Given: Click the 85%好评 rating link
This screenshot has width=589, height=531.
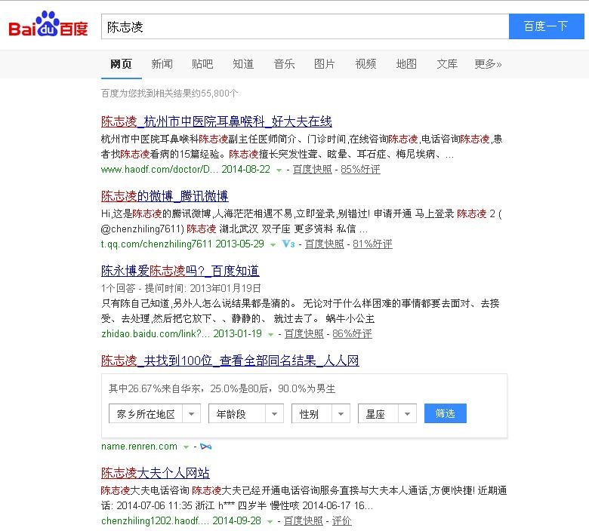Looking at the screenshot, I should (x=360, y=170).
